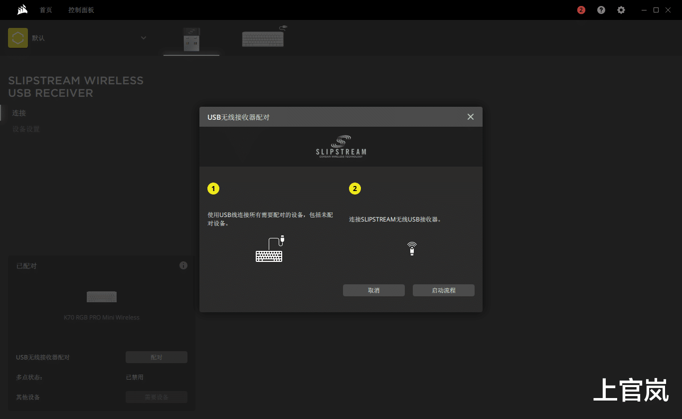The image size is (682, 419).
Task: Click the 其他设备 label
Action: (28, 397)
